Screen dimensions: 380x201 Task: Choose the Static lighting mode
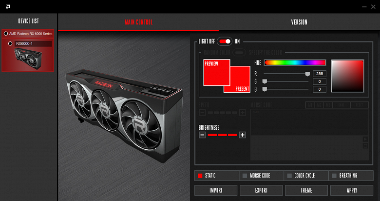(x=217, y=176)
